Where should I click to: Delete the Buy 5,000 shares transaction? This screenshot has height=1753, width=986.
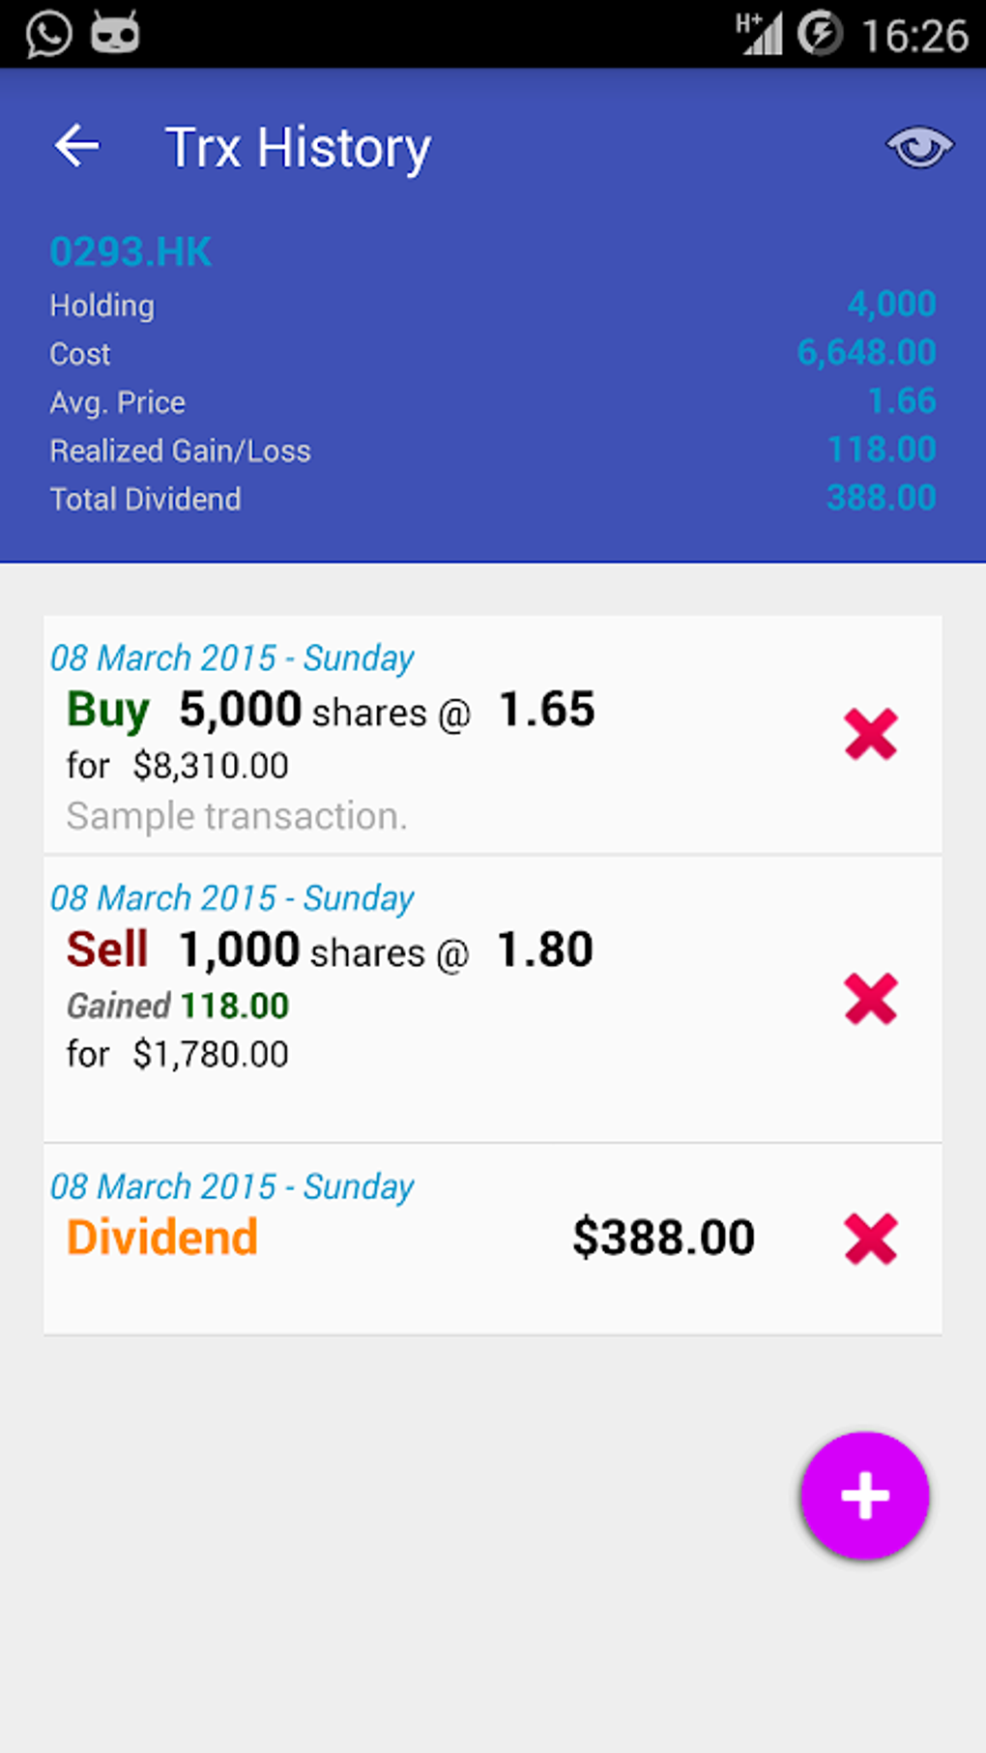tap(871, 734)
